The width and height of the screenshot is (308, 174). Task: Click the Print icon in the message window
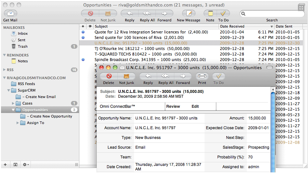202,76
